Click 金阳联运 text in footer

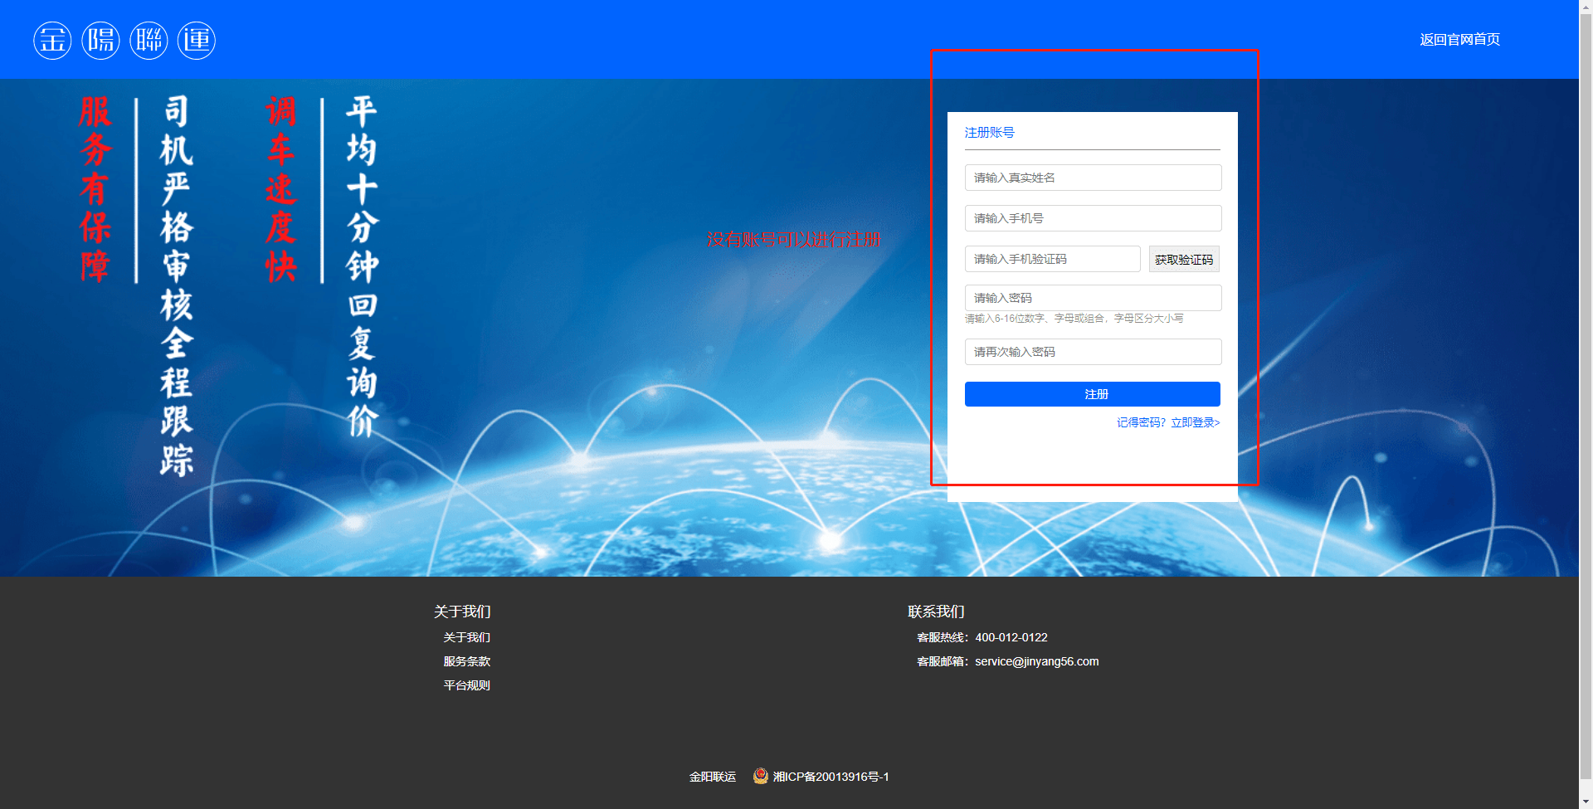(x=713, y=777)
